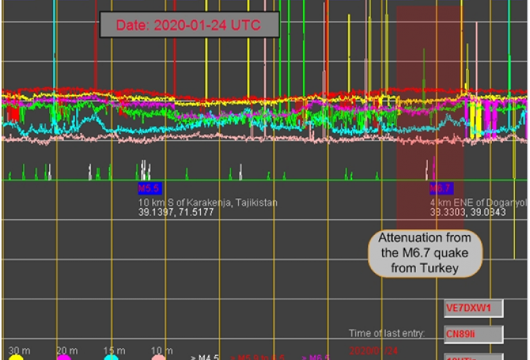Select the M6.7 earthquake marker
This screenshot has width=530, height=360.
(x=440, y=188)
